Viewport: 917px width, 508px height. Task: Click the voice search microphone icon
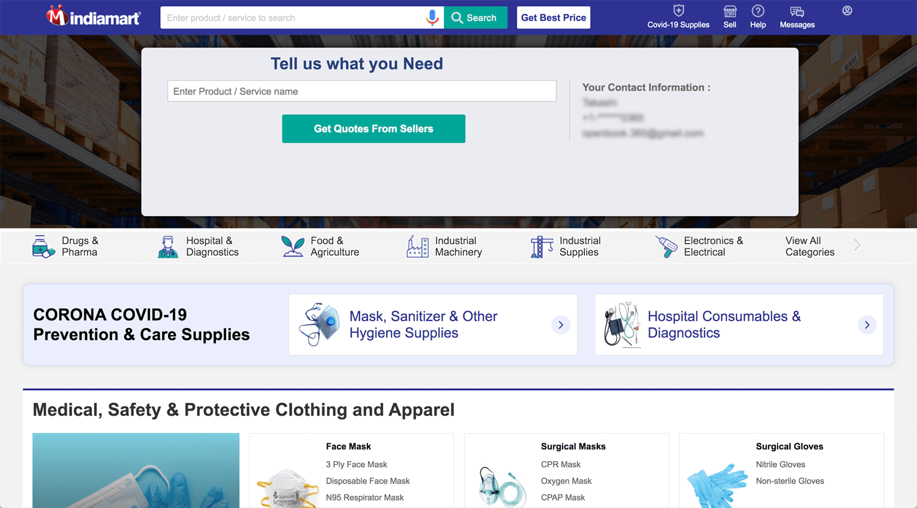click(x=432, y=18)
